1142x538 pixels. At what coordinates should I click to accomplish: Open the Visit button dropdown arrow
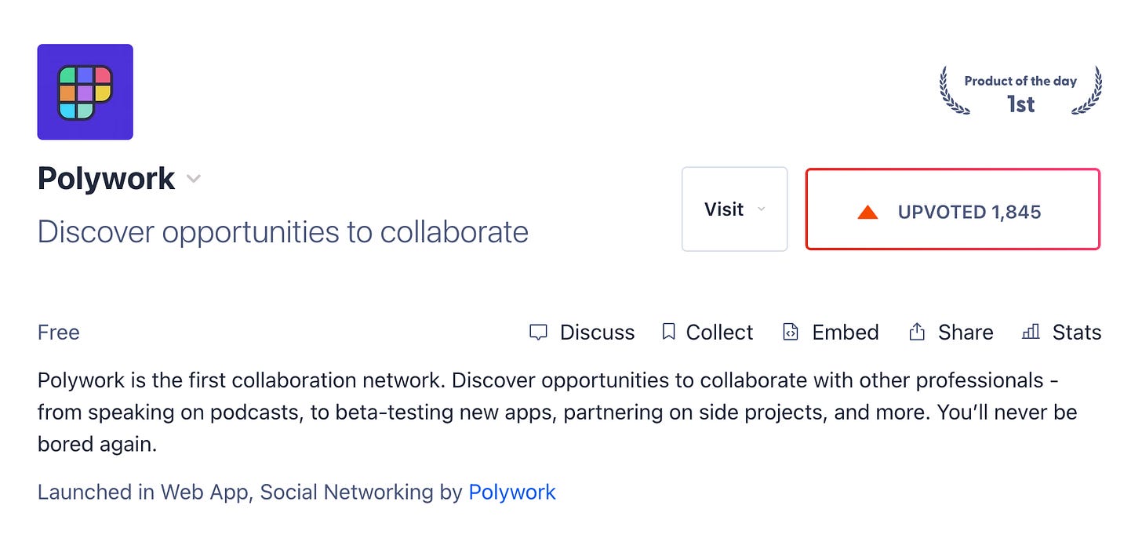(x=761, y=209)
